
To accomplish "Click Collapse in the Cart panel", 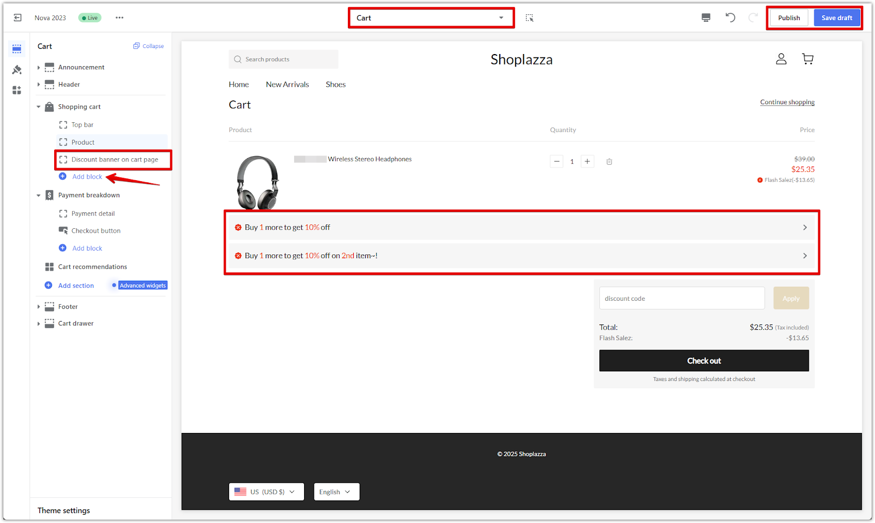I will pyautogui.click(x=149, y=46).
